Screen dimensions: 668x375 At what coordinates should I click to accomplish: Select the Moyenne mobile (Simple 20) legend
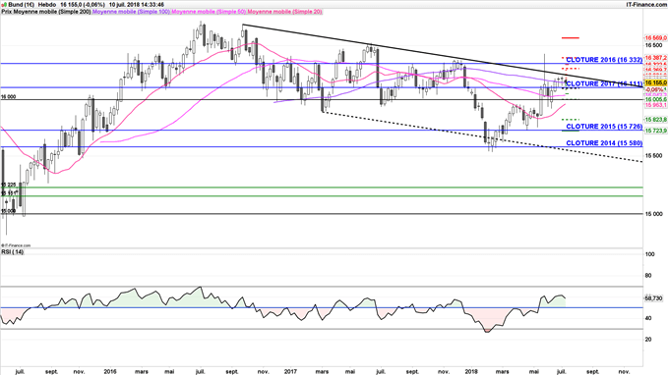[284, 12]
